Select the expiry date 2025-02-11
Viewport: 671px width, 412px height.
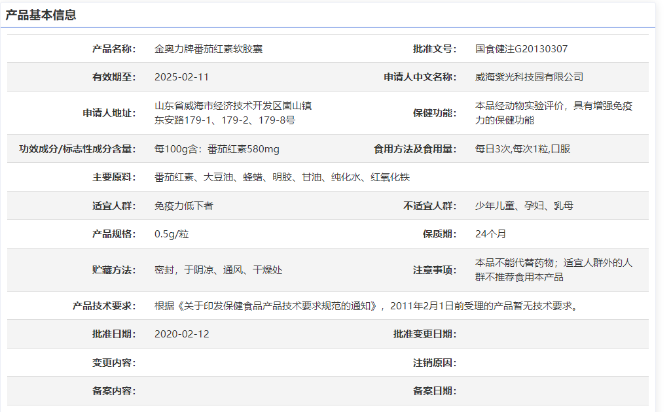pos(181,77)
